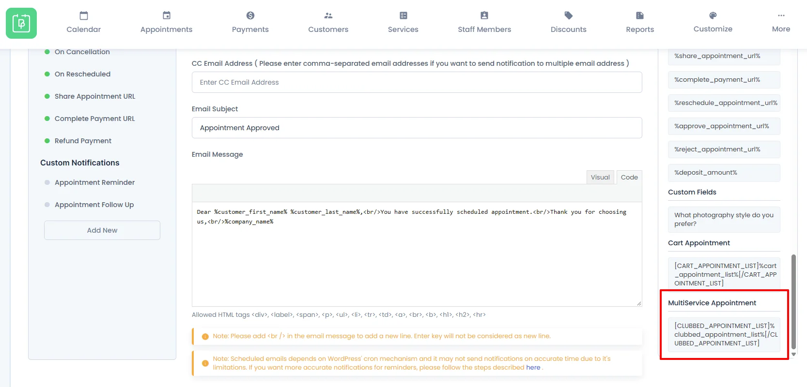The image size is (807, 387).
Task: Select On Rescheduled notification
Action: coord(82,74)
